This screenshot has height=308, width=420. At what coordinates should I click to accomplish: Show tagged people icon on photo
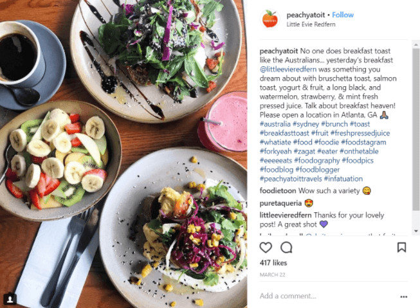pos(10,298)
